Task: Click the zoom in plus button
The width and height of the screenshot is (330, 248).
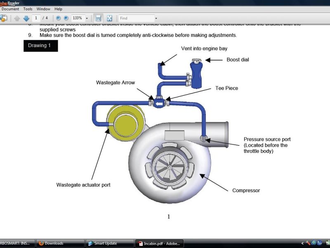Action: tap(66, 18)
